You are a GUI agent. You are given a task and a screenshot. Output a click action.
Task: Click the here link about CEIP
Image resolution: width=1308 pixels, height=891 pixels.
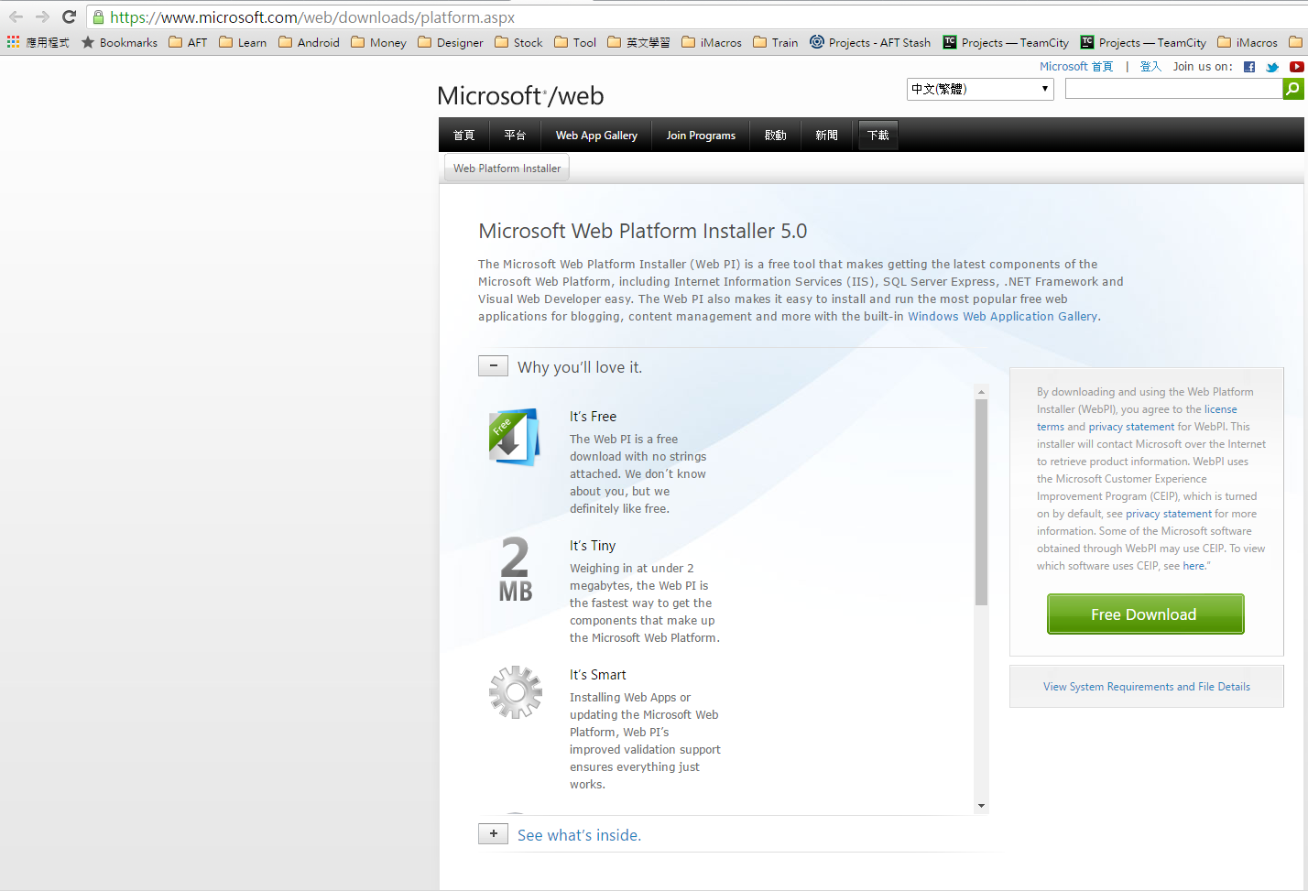(x=1194, y=566)
